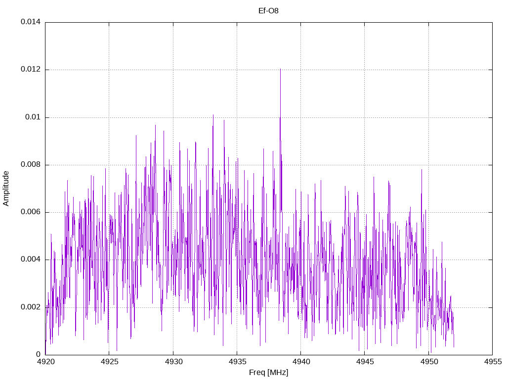Screen dimensions: 506x379
Task: Click the 4925 x-axis tick label
Action: (109, 362)
